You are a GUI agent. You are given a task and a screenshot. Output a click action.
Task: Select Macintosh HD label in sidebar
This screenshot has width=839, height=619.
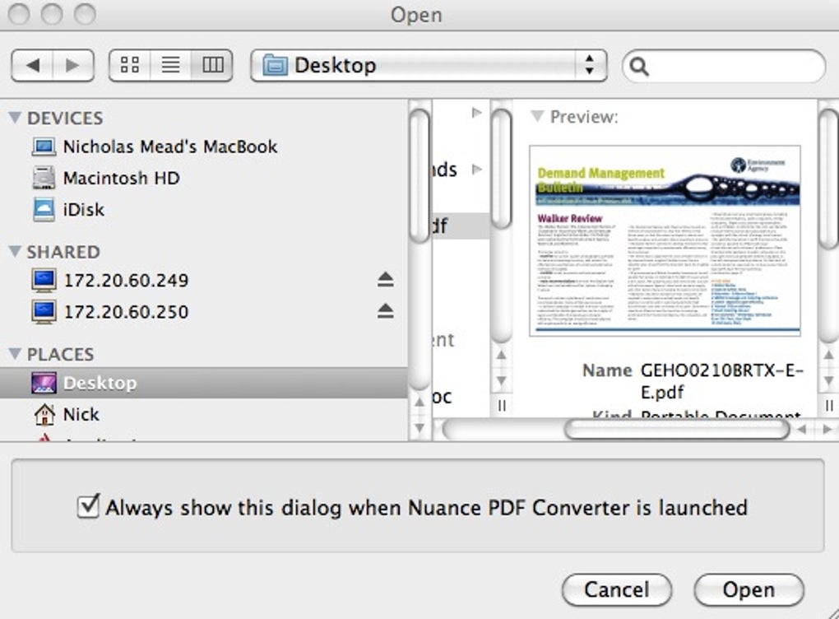point(122,178)
